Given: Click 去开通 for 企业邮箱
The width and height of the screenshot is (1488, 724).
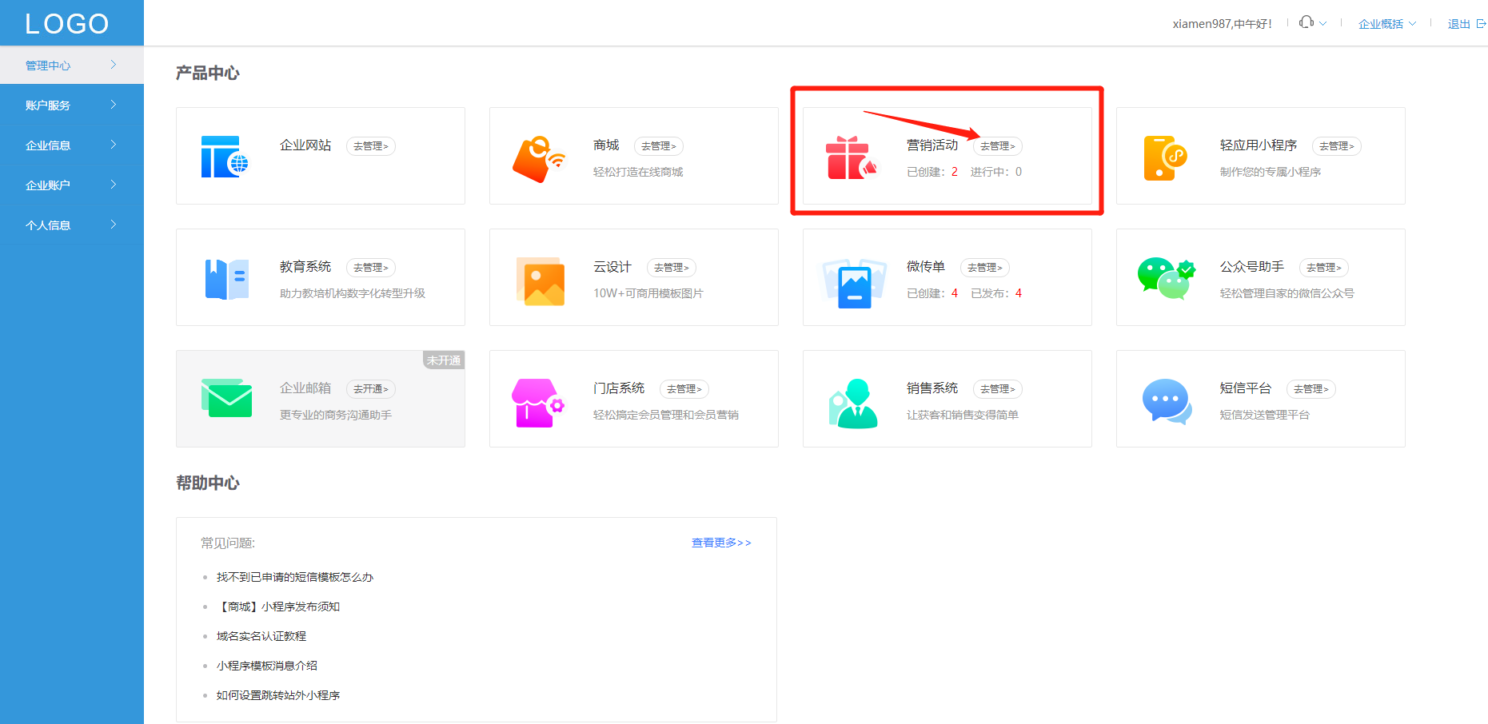Looking at the screenshot, I should click(370, 388).
